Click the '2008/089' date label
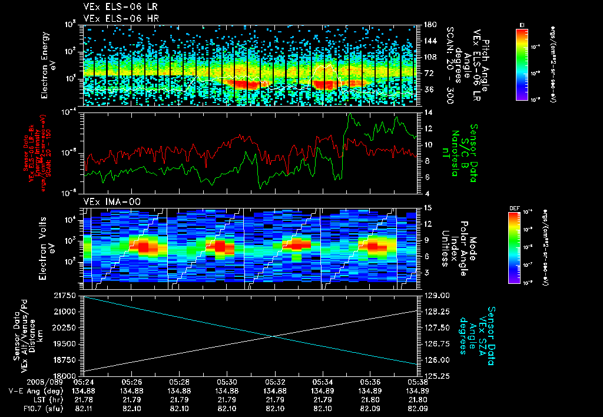Screen dimensions: 603x417 (x=45, y=382)
